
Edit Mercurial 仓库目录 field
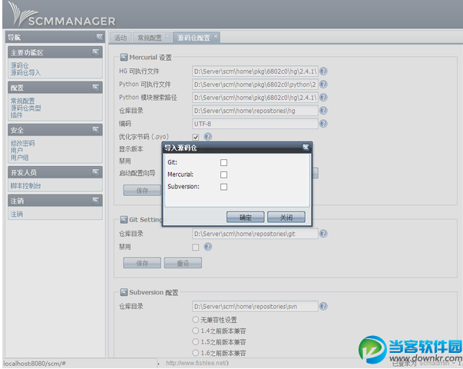[x=255, y=111]
